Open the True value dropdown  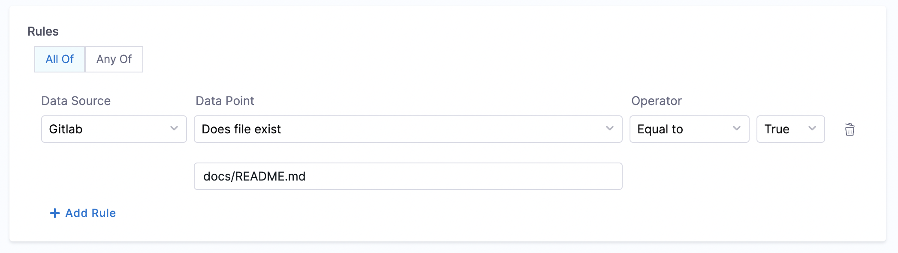[790, 129]
